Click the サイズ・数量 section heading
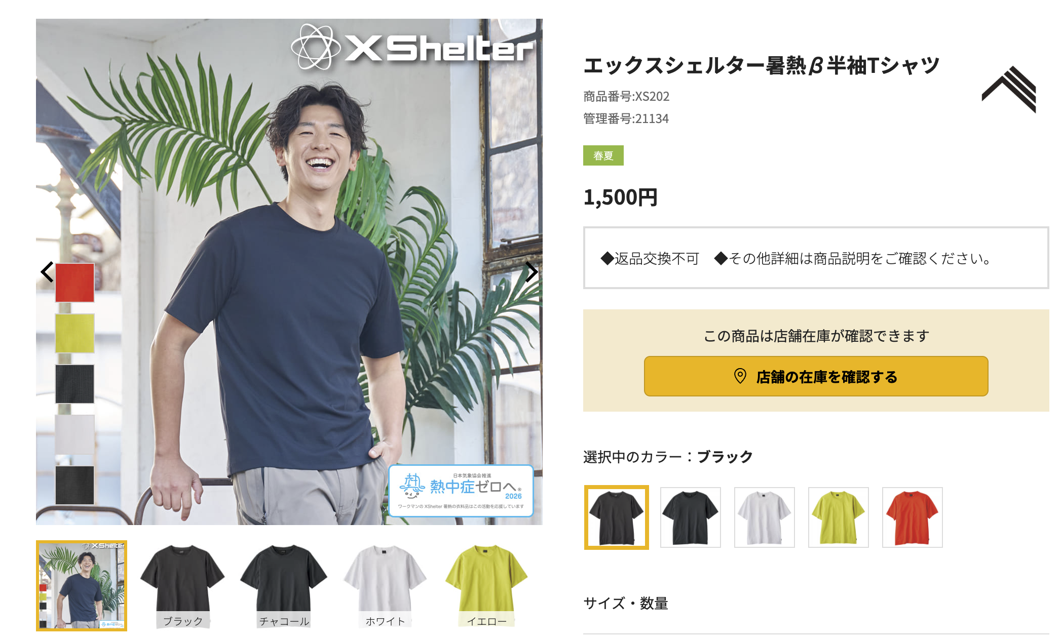 (x=626, y=603)
